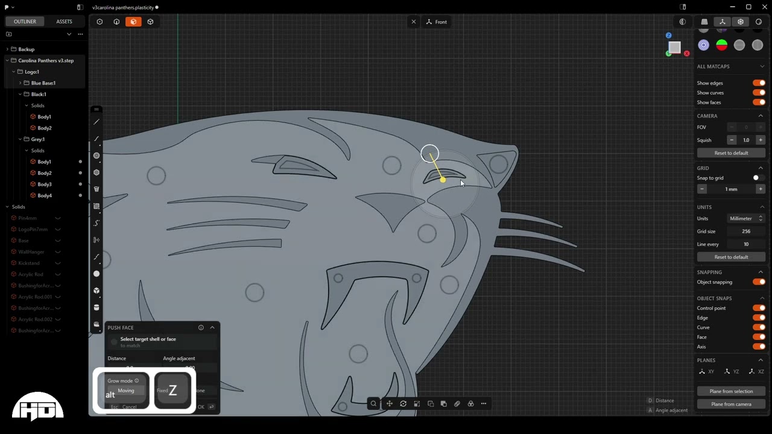
Task: Toggle Show curves switch
Action: pos(759,93)
